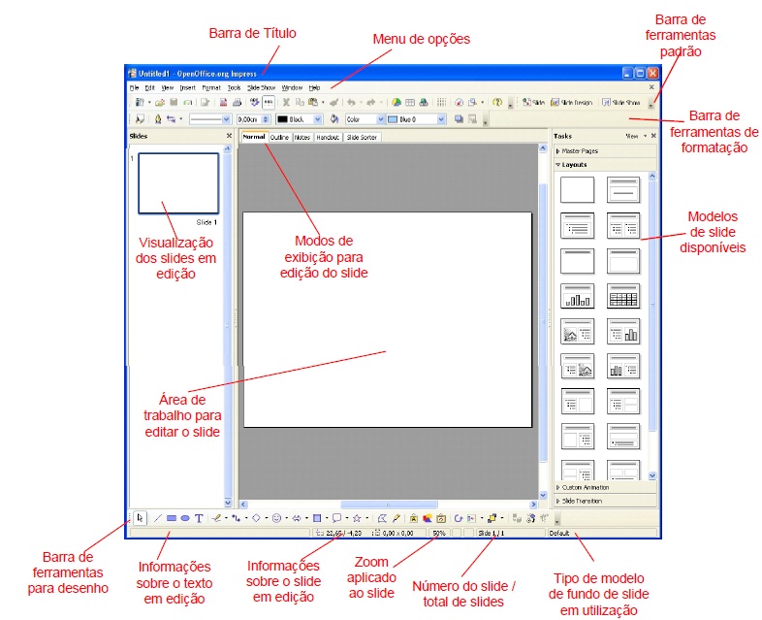Select the Callouts tool
The image size is (762, 620).
336,518
